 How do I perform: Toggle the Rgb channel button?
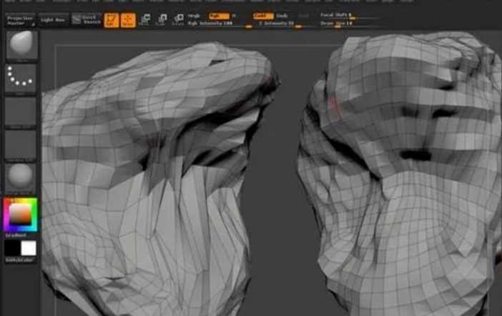click(x=219, y=16)
